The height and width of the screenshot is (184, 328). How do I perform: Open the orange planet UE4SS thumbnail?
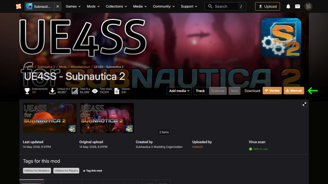[50, 118]
